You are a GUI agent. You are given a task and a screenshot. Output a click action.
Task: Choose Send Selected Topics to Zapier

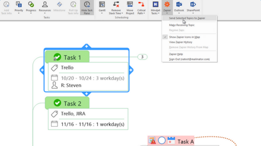pyautogui.click(x=189, y=18)
